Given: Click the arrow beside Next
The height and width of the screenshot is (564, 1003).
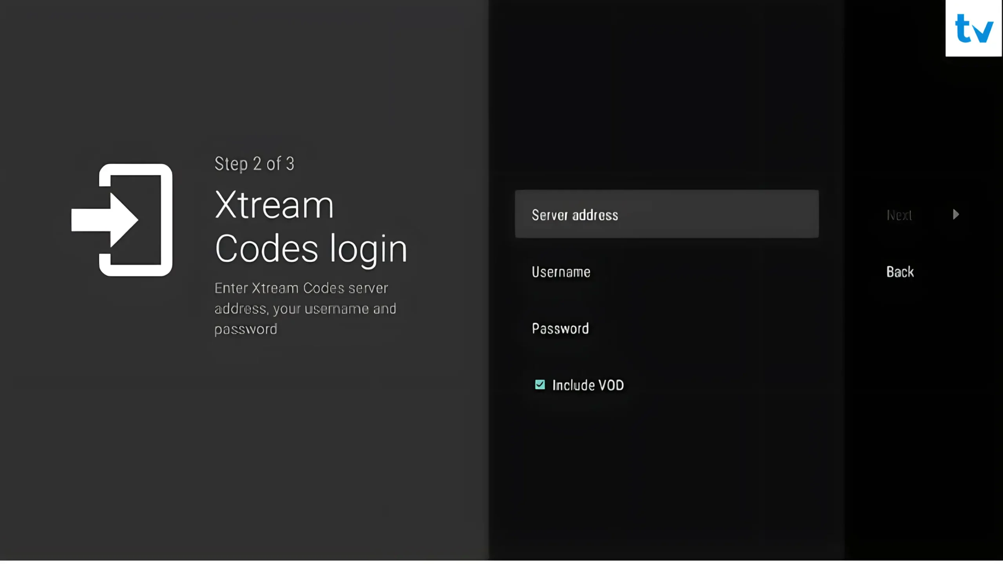Looking at the screenshot, I should pos(956,214).
